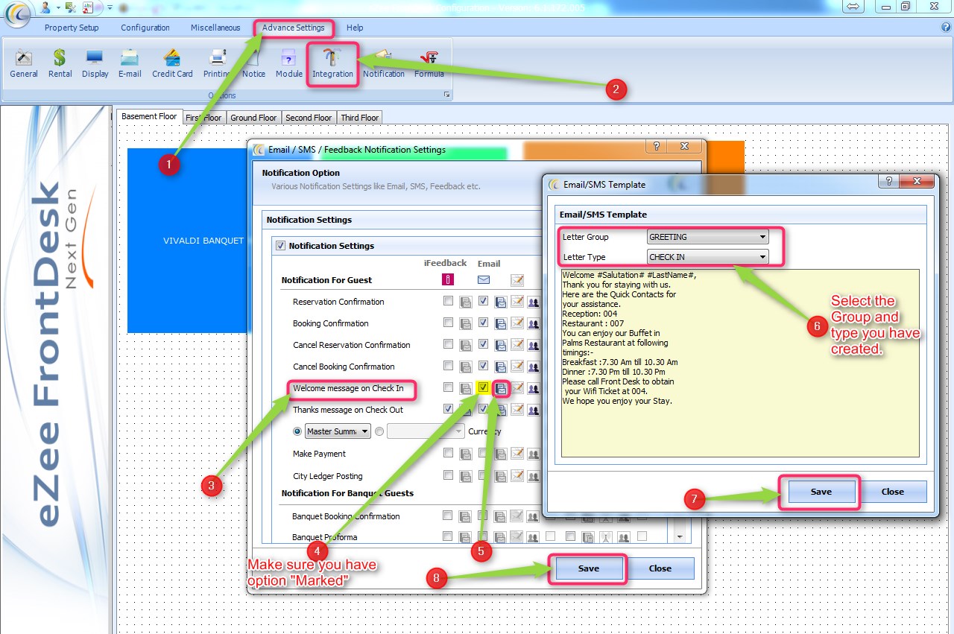Toggle iFeedback checkbox for Thanks message on Check Out
The height and width of the screenshot is (634, 954).
point(447,409)
